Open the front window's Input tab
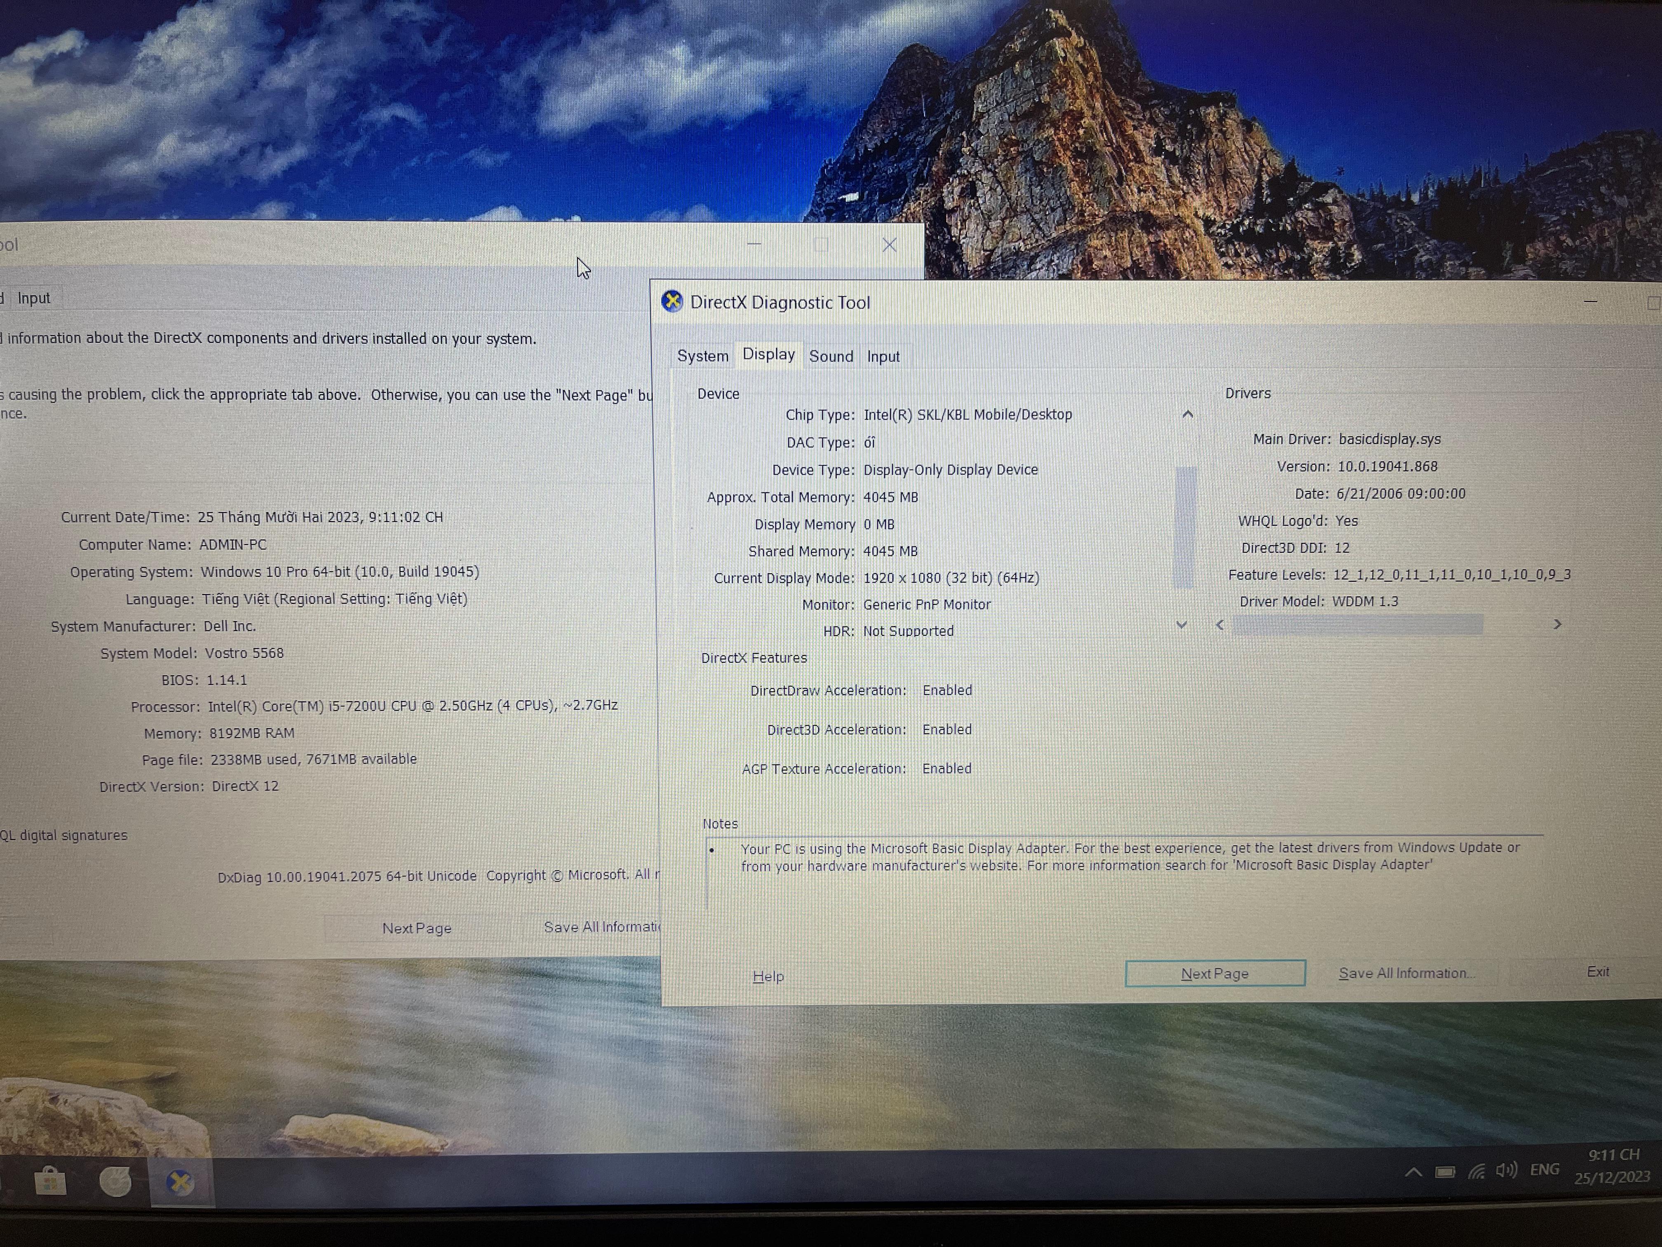The height and width of the screenshot is (1247, 1662). pyautogui.click(x=883, y=356)
